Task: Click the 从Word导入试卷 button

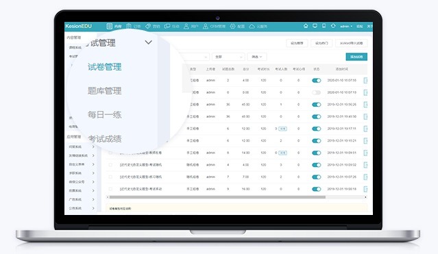Action: pyautogui.click(x=352, y=43)
